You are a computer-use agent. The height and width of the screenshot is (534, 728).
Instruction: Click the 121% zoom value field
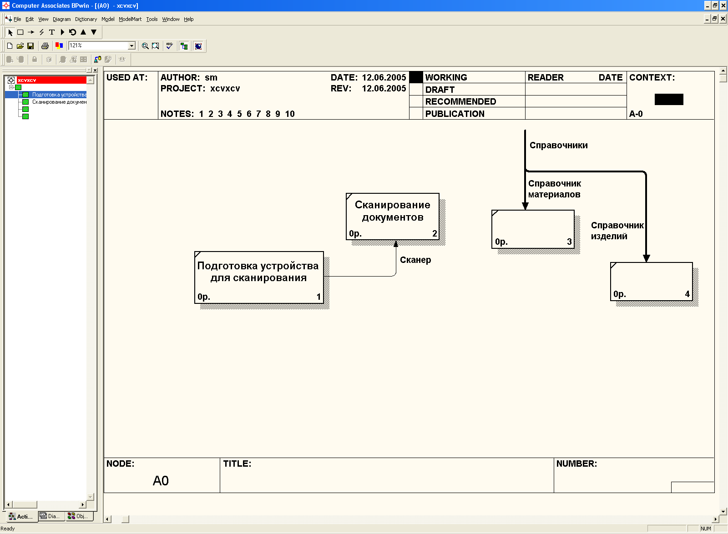tap(98, 46)
